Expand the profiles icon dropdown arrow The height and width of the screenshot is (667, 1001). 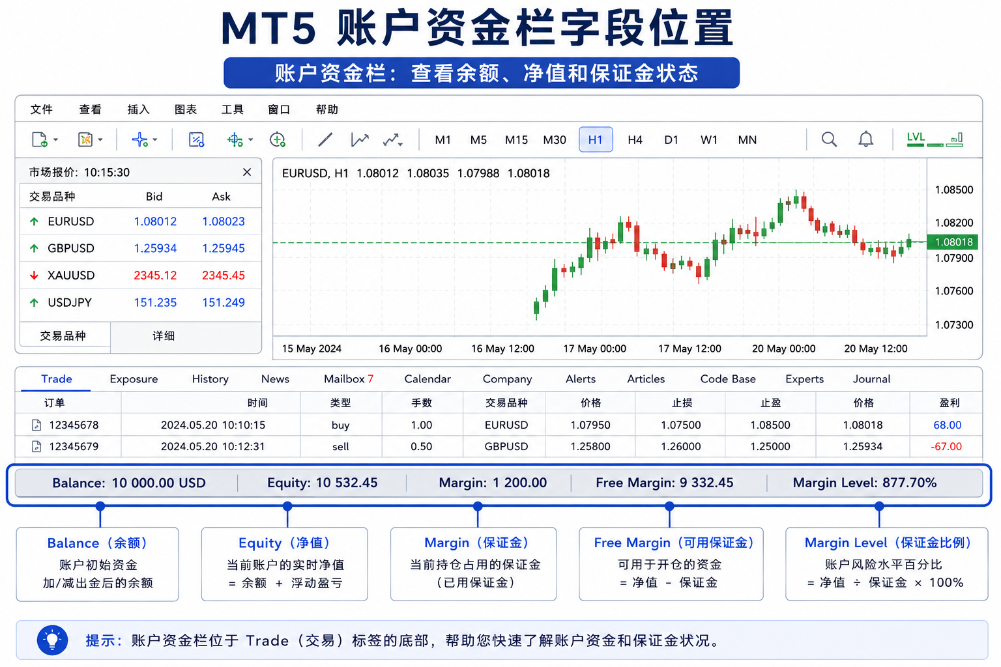(100, 140)
